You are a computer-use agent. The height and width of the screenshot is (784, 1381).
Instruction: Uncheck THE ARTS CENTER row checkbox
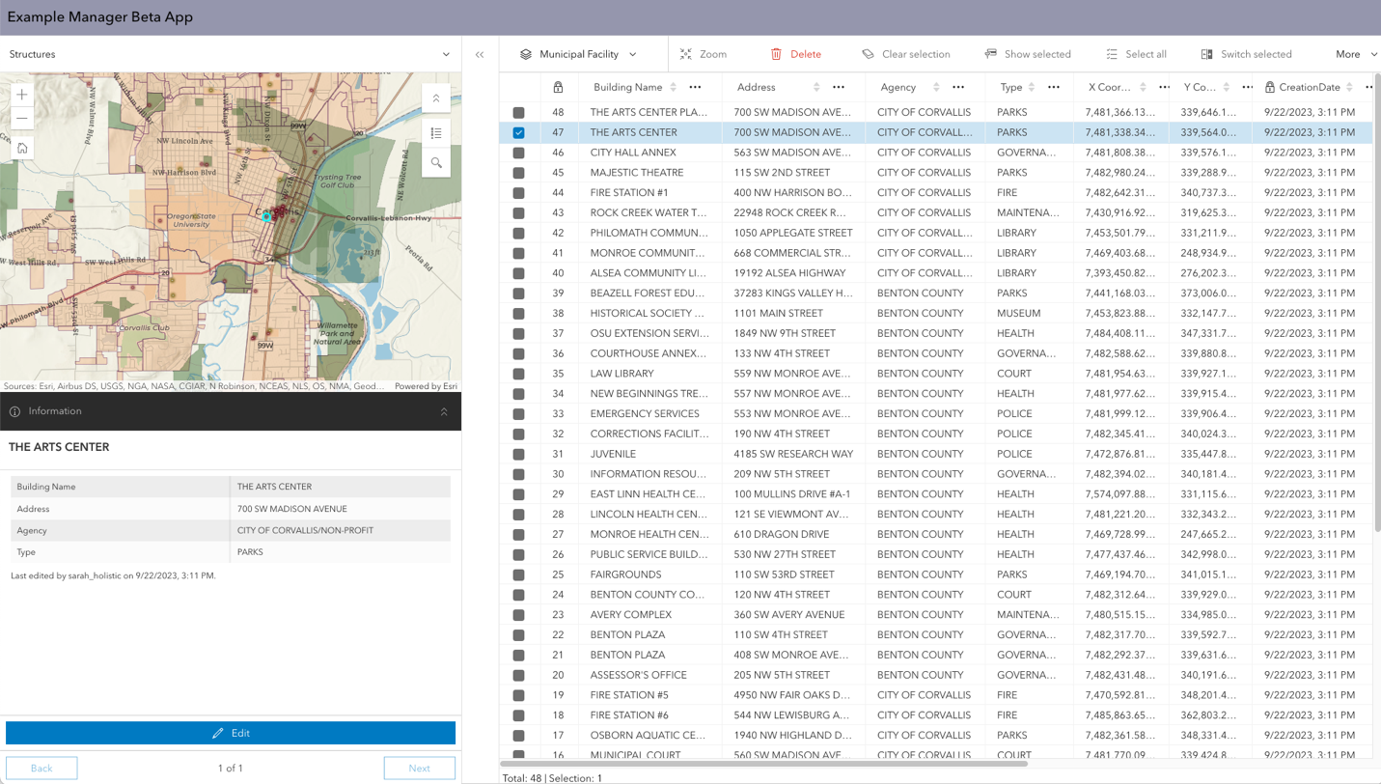(520, 132)
